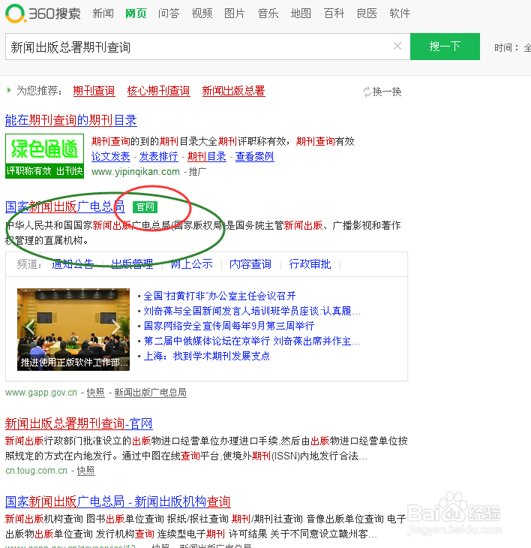Open the 内容查询 channel
This screenshot has width=531, height=548.
coord(250,263)
